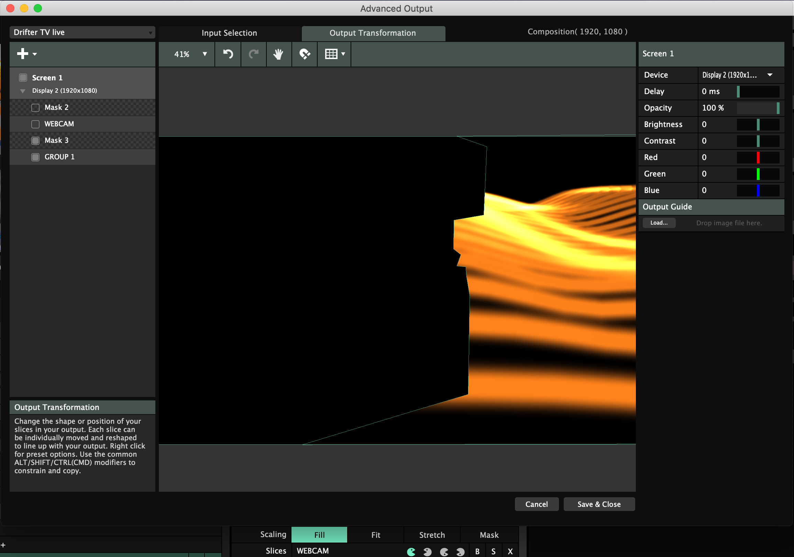Viewport: 794px width, 557px height.
Task: Click the Opacity slider bar
Action: pos(757,108)
